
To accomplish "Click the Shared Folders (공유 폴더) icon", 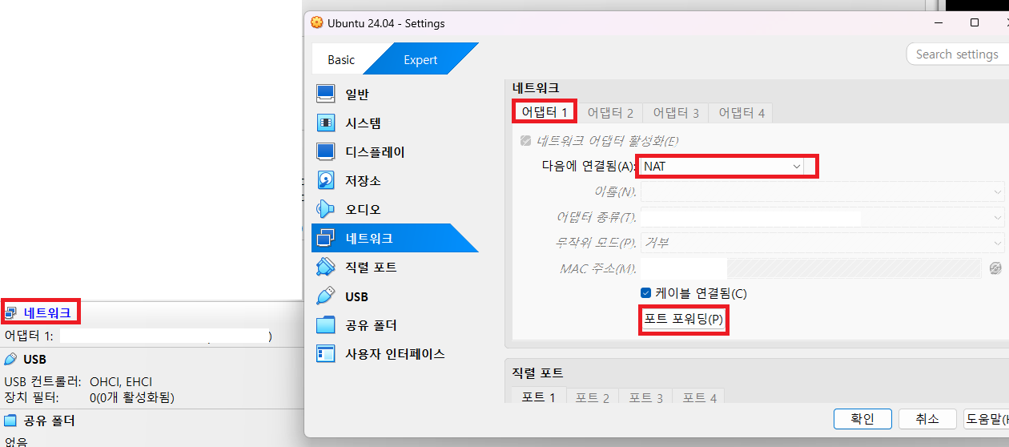I will pyautogui.click(x=325, y=324).
